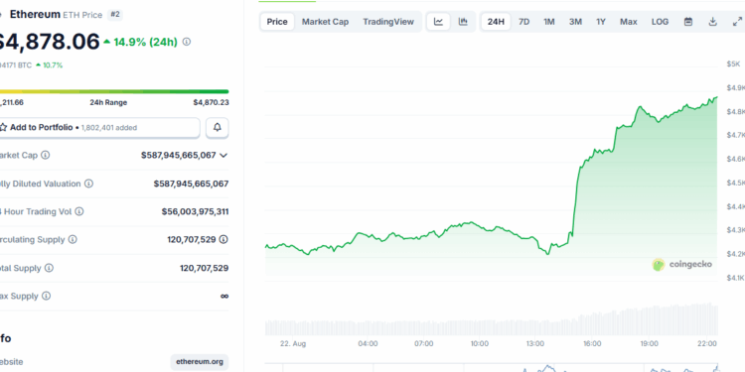Screen dimensions: 745x372
Task: Click the 120,707,529 total supply value
Action: (x=204, y=268)
